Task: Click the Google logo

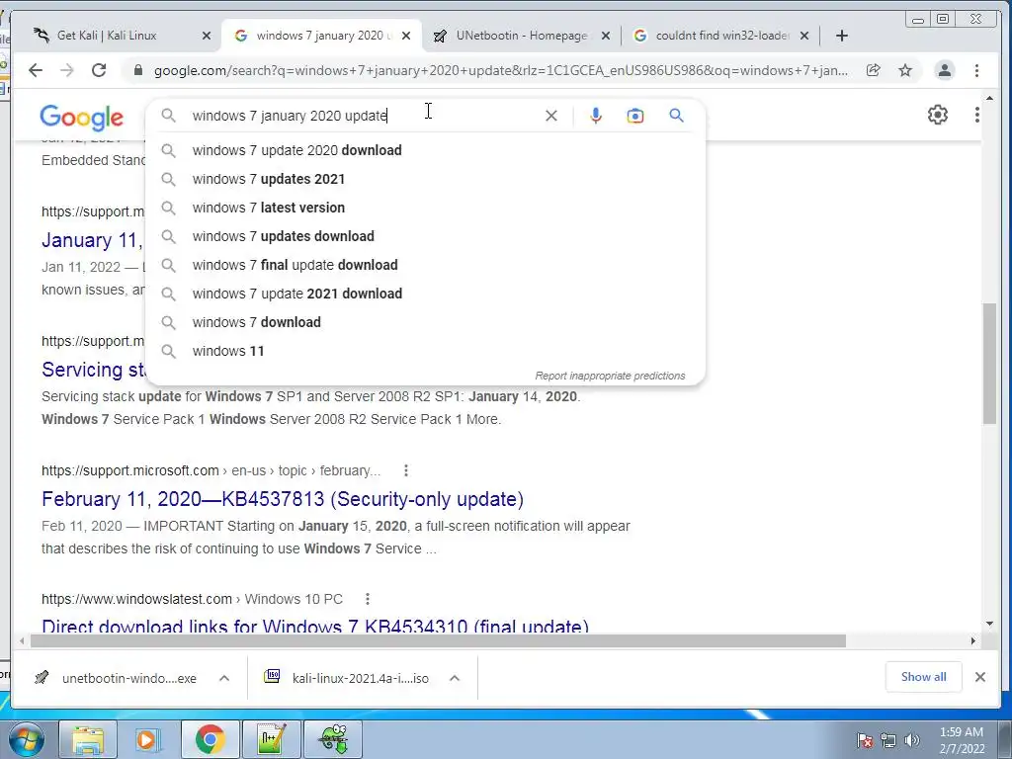Action: pos(81,117)
